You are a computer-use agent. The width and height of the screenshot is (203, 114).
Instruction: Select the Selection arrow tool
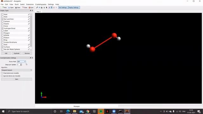(47, 8)
